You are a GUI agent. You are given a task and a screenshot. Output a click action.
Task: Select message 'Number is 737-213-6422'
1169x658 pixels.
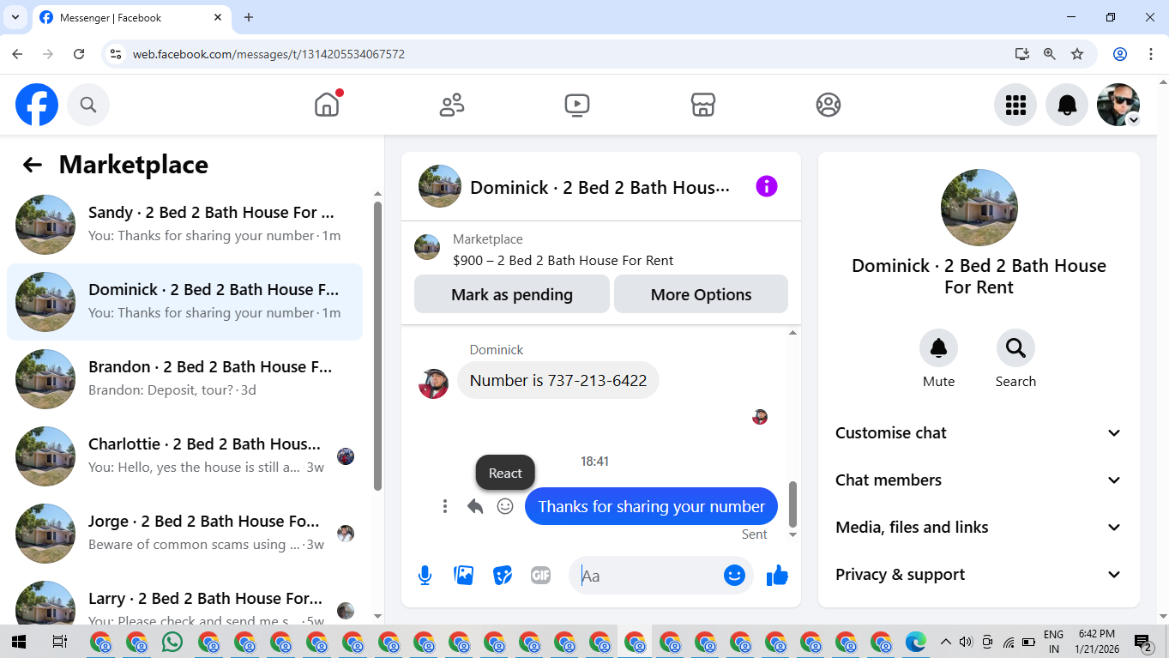click(x=558, y=380)
